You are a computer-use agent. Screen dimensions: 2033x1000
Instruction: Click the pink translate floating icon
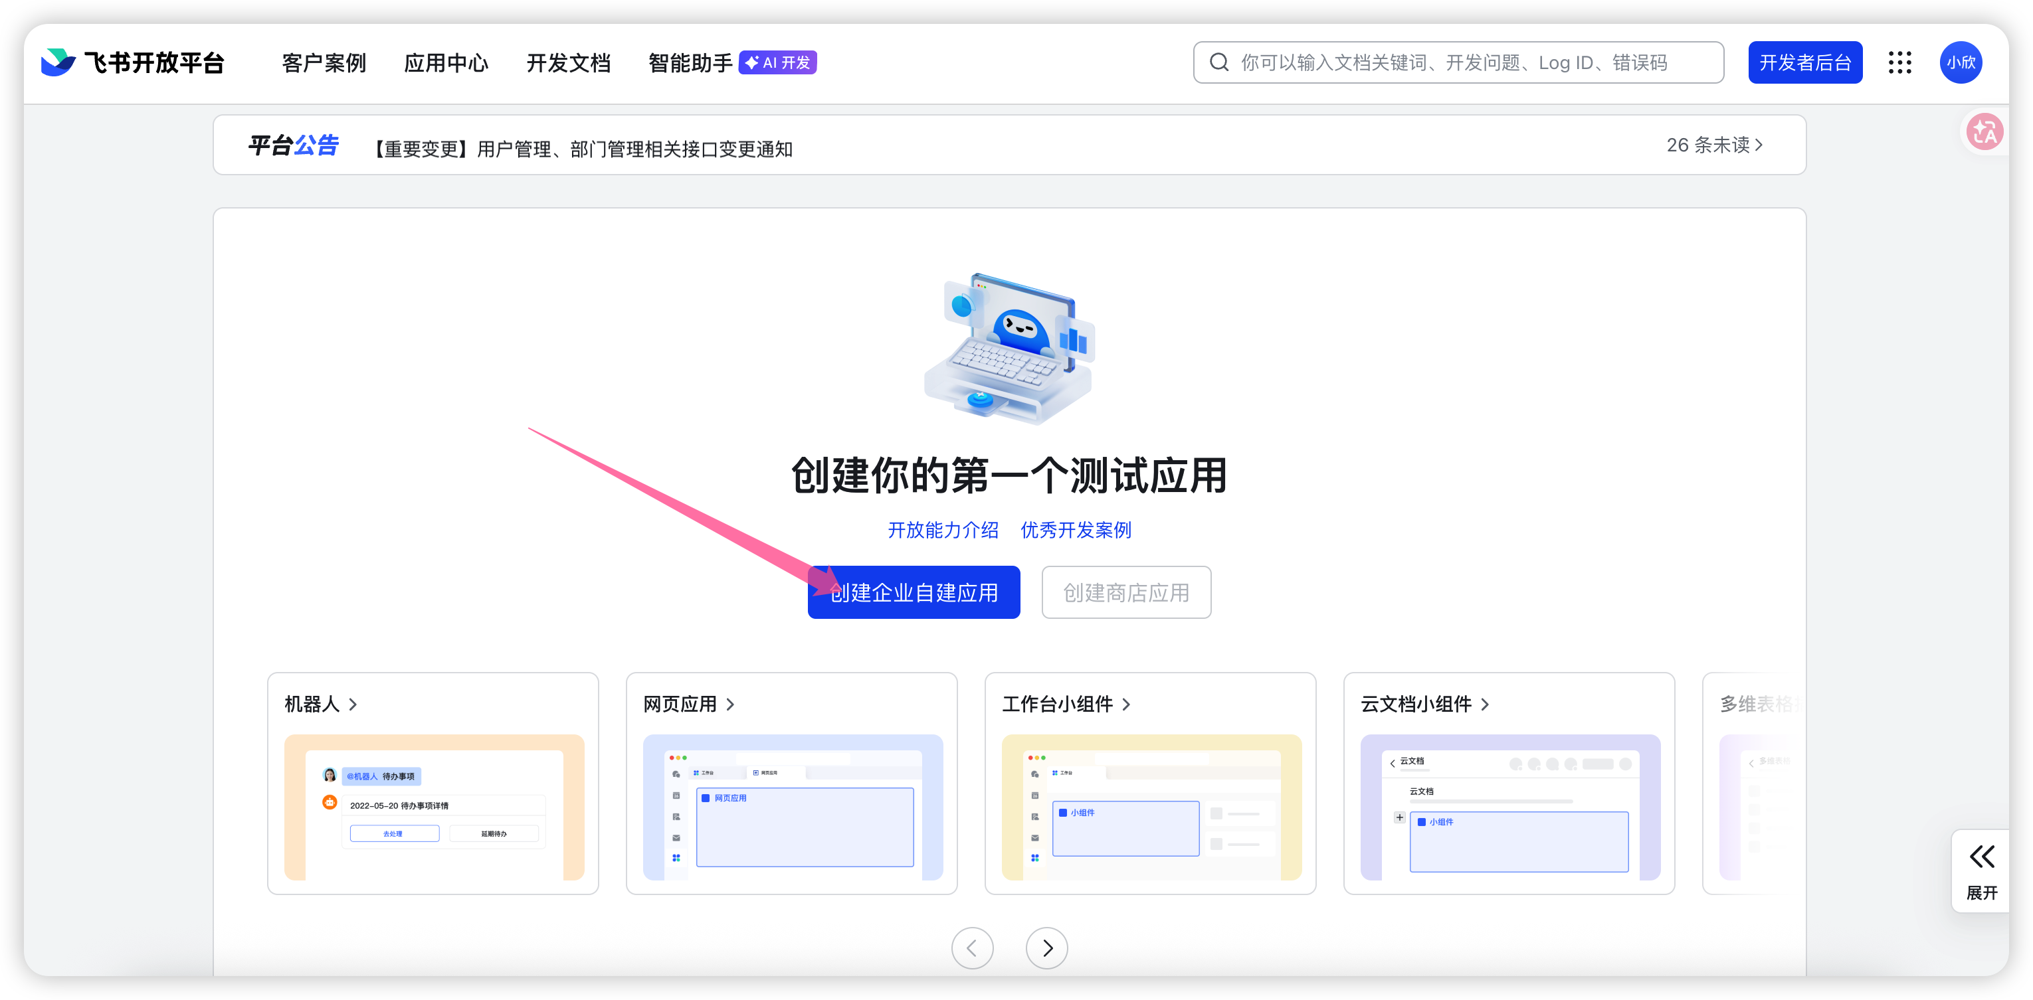click(1984, 133)
